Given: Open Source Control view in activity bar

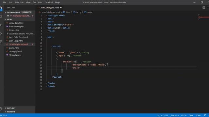Looking at the screenshot, I should click(x=1, y=25).
